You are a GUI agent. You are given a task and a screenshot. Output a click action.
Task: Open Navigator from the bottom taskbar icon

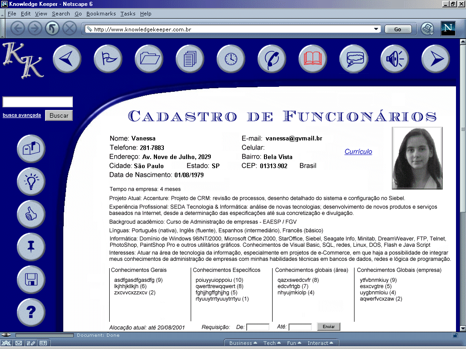point(6,344)
